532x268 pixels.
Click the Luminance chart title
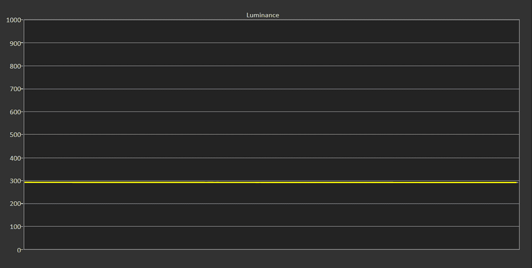[x=263, y=15]
